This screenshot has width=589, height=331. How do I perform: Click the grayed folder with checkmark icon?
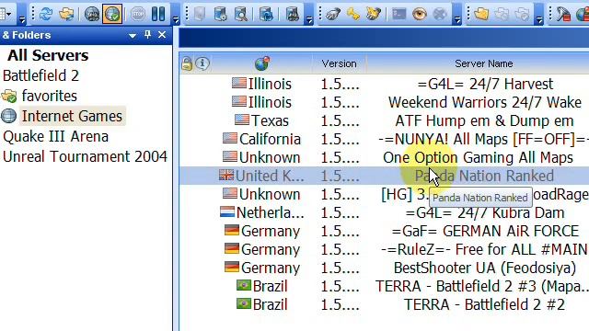[x=522, y=14]
